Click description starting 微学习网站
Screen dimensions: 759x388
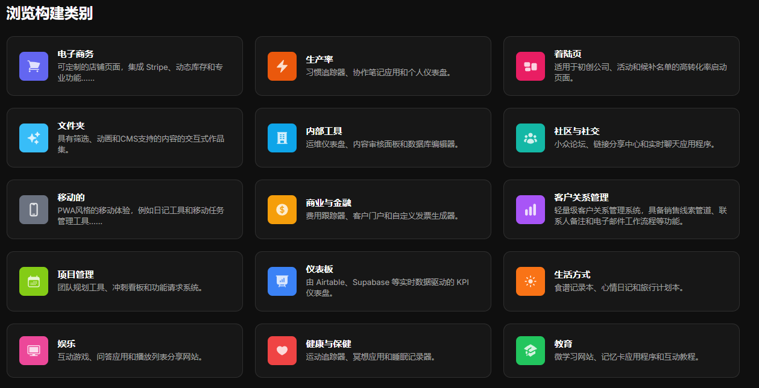pyautogui.click(x=627, y=357)
